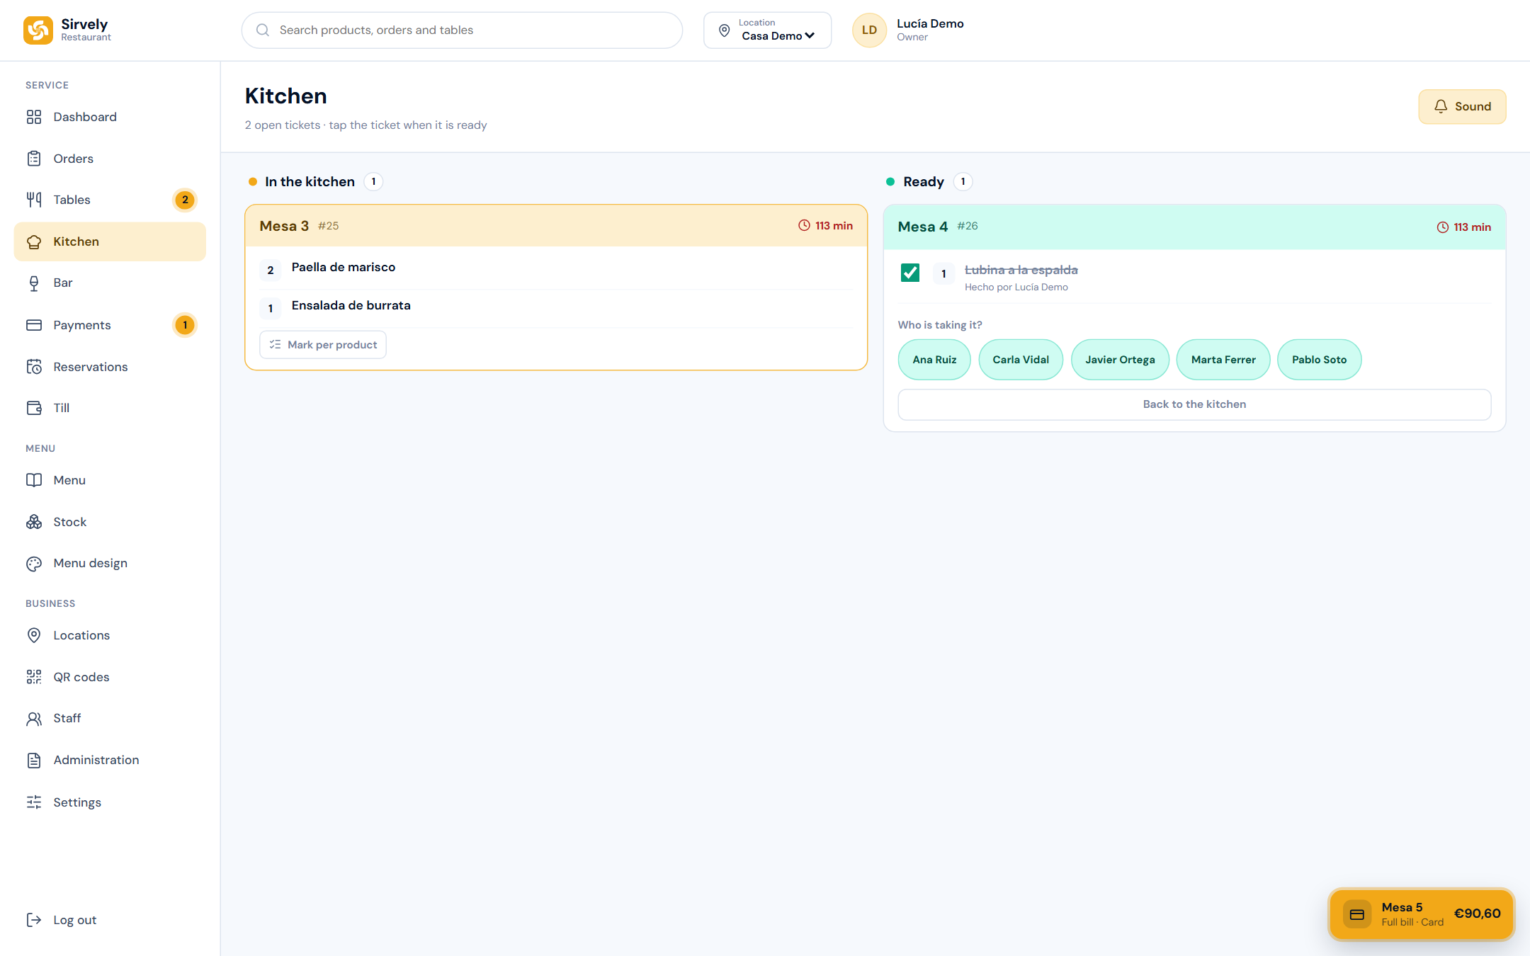
Task: Open the Menu design palette icon
Action: [x=34, y=564]
